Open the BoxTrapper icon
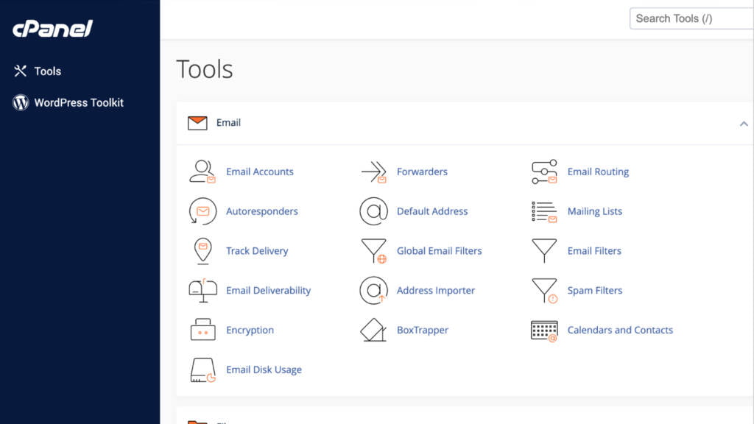Image resolution: width=754 pixels, height=424 pixels. tap(373, 330)
